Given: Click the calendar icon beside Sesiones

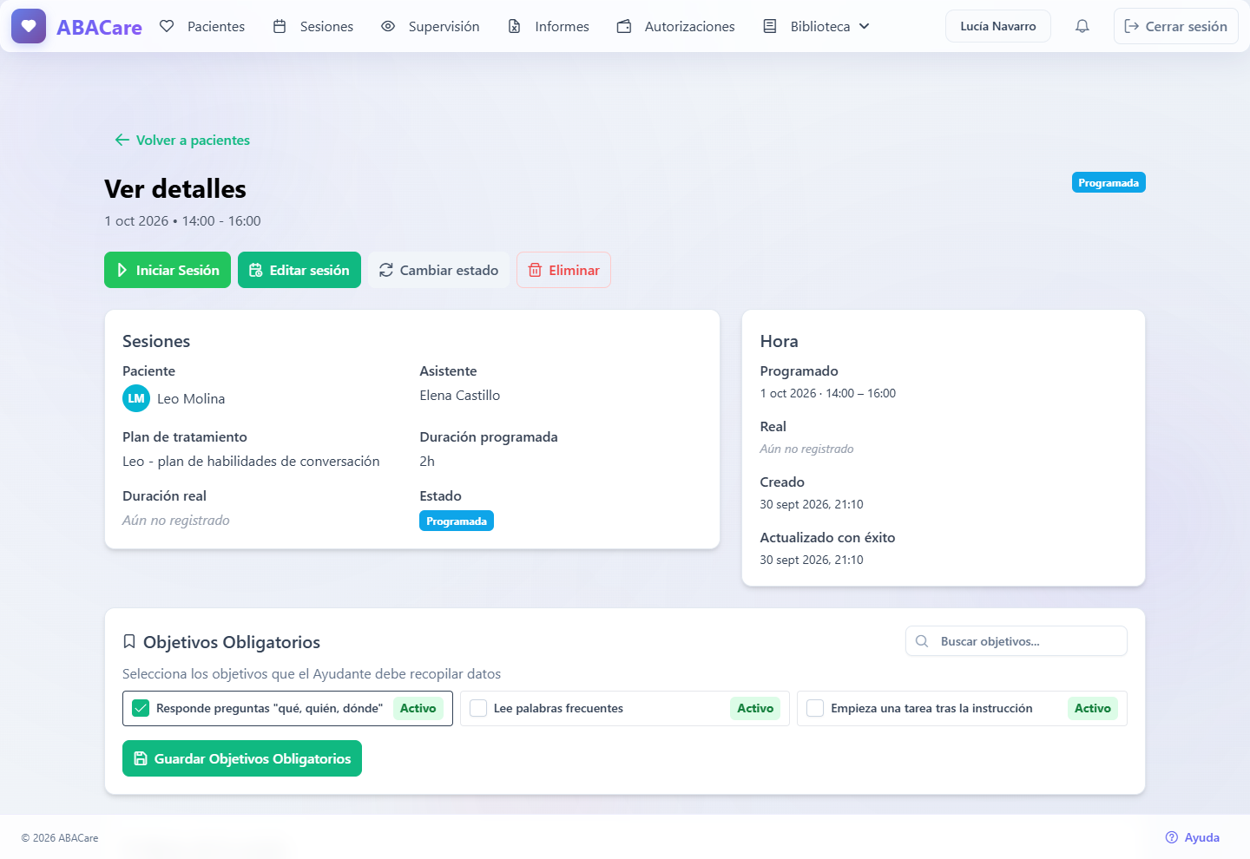Looking at the screenshot, I should (x=280, y=26).
